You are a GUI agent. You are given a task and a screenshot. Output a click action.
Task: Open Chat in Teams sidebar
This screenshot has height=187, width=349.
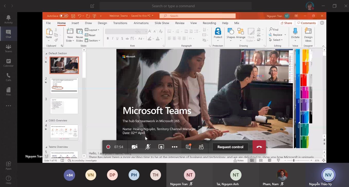[x=8, y=34]
